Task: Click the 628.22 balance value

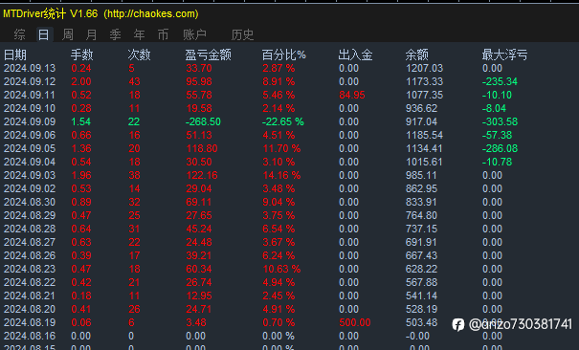Action: click(421, 269)
